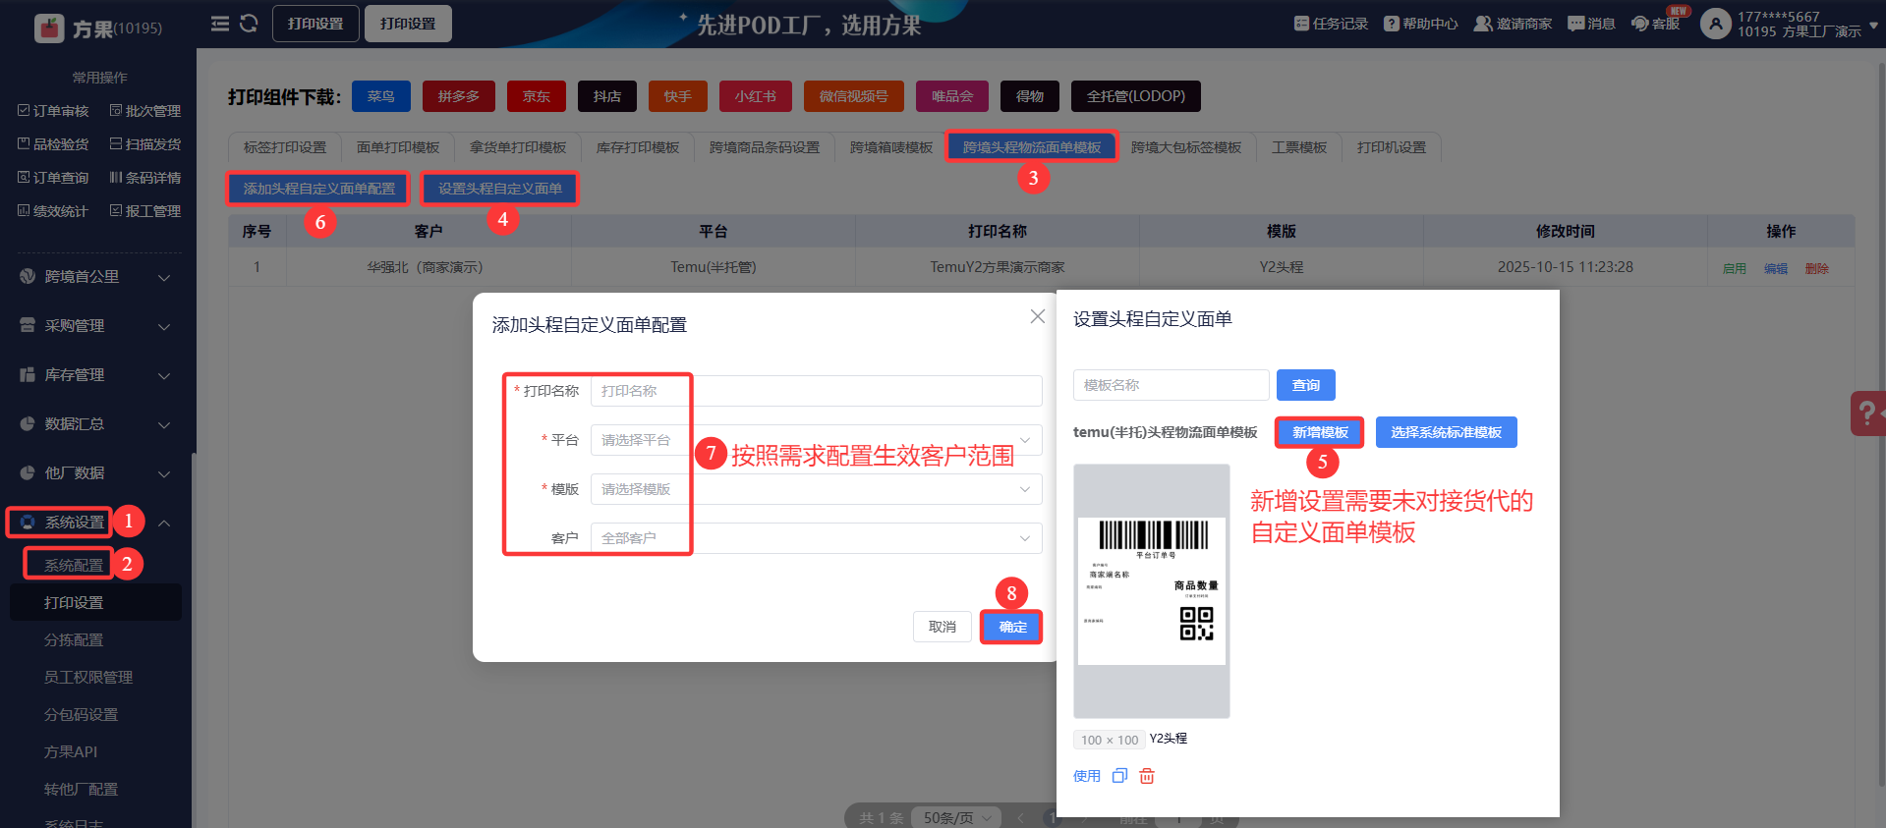Download the 京东 print component
This screenshot has width=1886, height=828.
(537, 96)
